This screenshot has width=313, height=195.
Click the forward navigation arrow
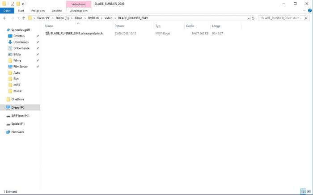(x=13, y=18)
